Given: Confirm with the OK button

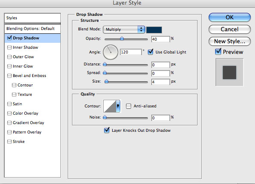Looking at the screenshot, I should click(229, 17).
